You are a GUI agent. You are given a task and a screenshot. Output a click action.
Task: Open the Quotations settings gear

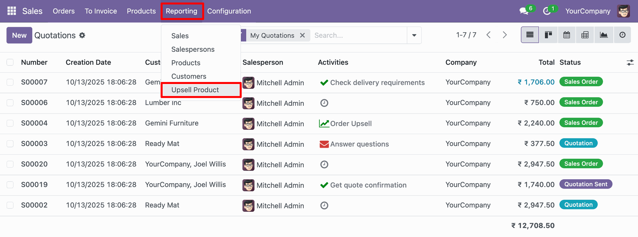pyautogui.click(x=82, y=35)
